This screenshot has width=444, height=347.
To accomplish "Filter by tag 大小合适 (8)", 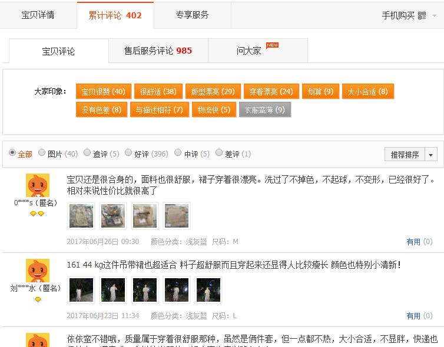I will pos(368,92).
